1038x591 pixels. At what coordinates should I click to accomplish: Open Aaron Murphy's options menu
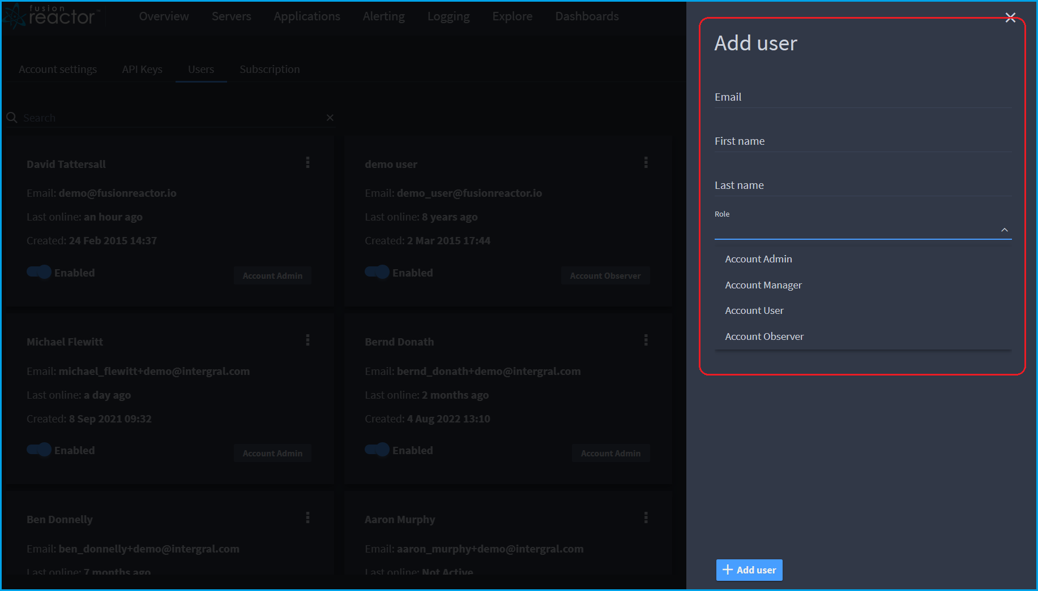[x=646, y=518]
